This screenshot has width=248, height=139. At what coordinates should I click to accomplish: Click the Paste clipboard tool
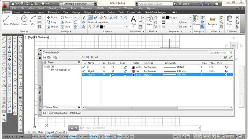(230, 20)
